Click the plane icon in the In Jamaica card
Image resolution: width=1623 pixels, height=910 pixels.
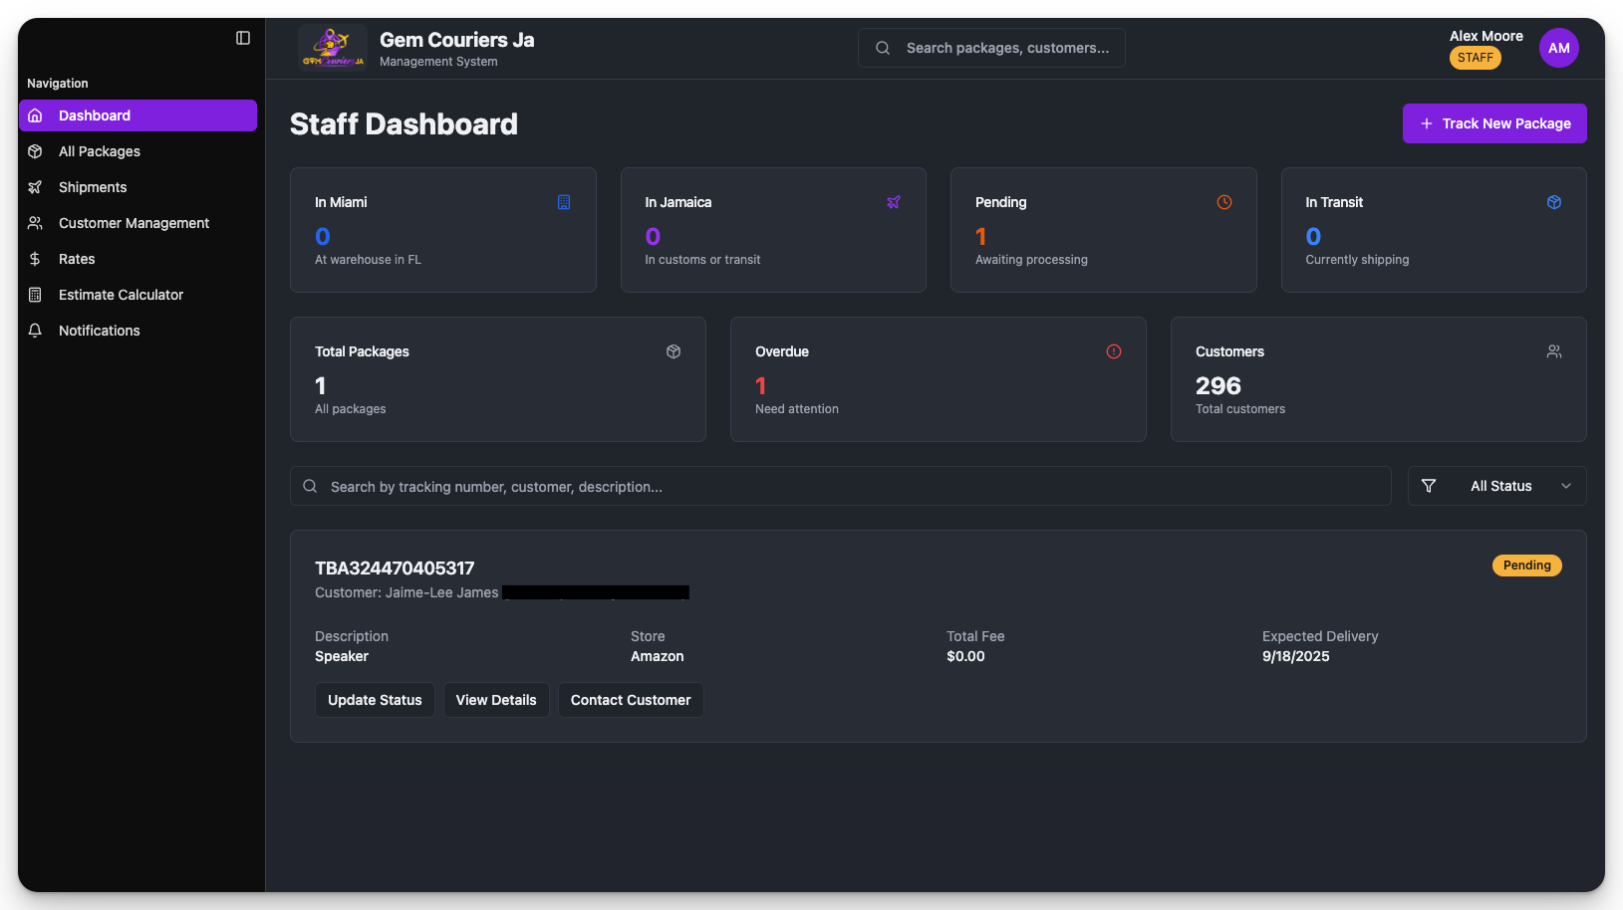click(894, 202)
